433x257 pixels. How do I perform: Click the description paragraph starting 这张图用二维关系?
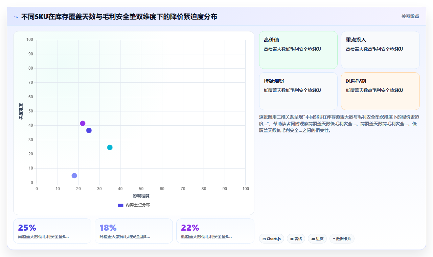click(339, 124)
